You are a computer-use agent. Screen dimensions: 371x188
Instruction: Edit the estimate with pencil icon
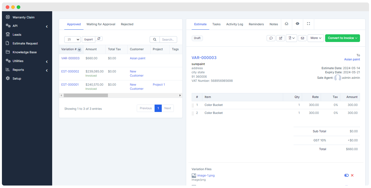281,38
